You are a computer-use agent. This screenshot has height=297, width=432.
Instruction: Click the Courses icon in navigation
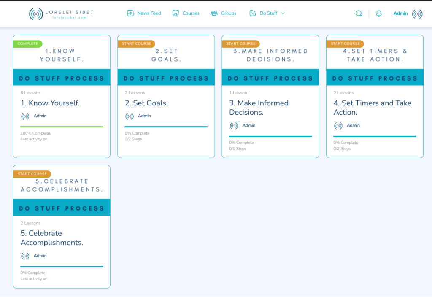click(x=175, y=13)
